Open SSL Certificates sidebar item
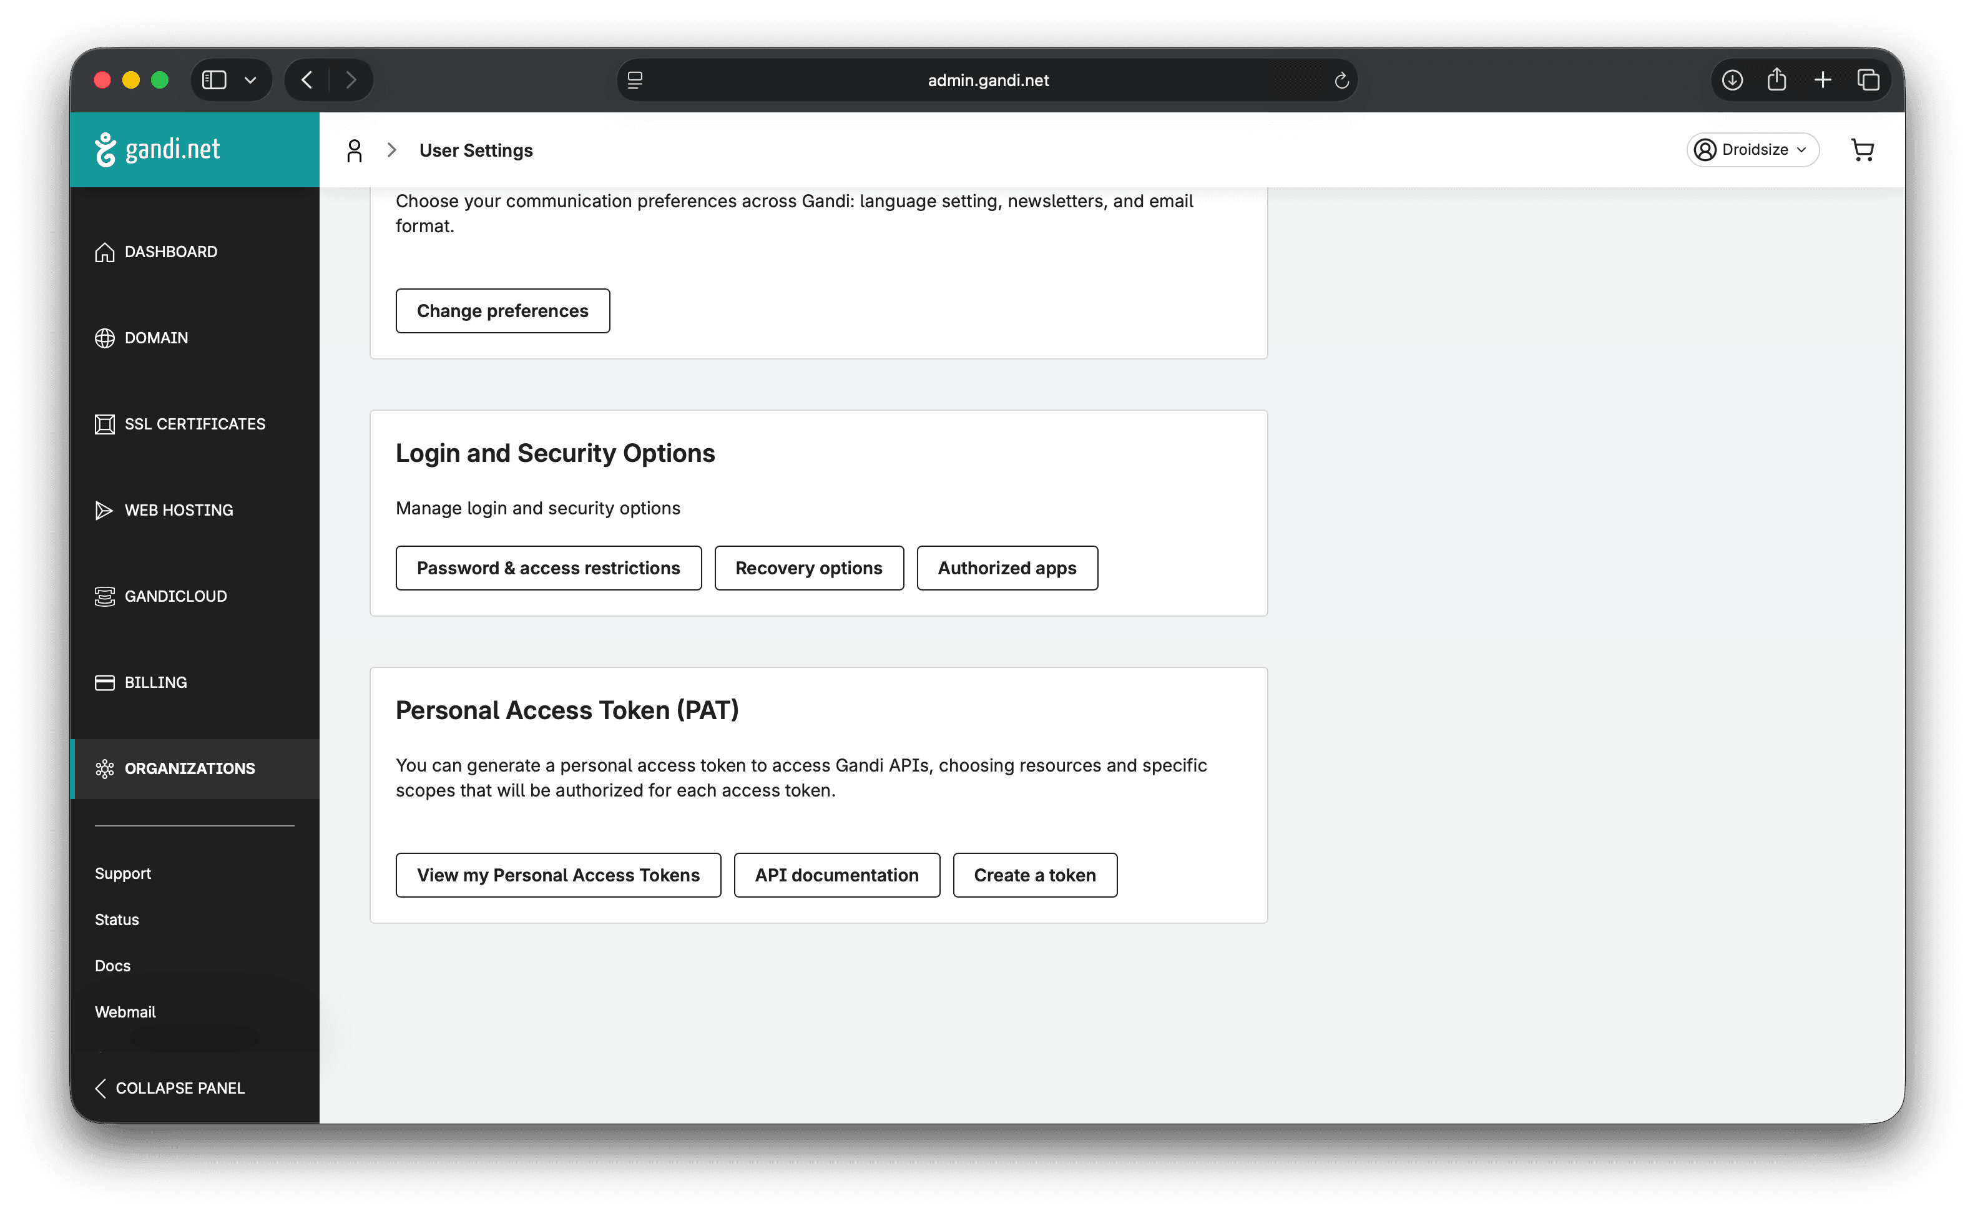Screen dimensions: 1975x1216 [194, 424]
